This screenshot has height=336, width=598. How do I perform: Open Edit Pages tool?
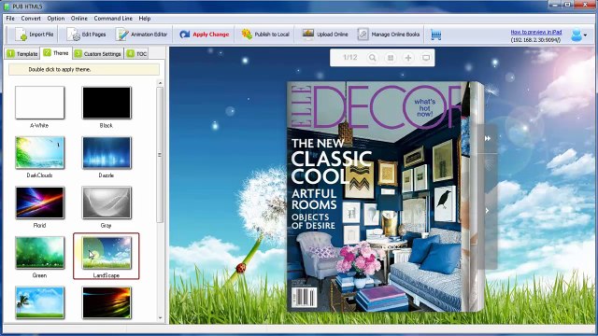[87, 35]
